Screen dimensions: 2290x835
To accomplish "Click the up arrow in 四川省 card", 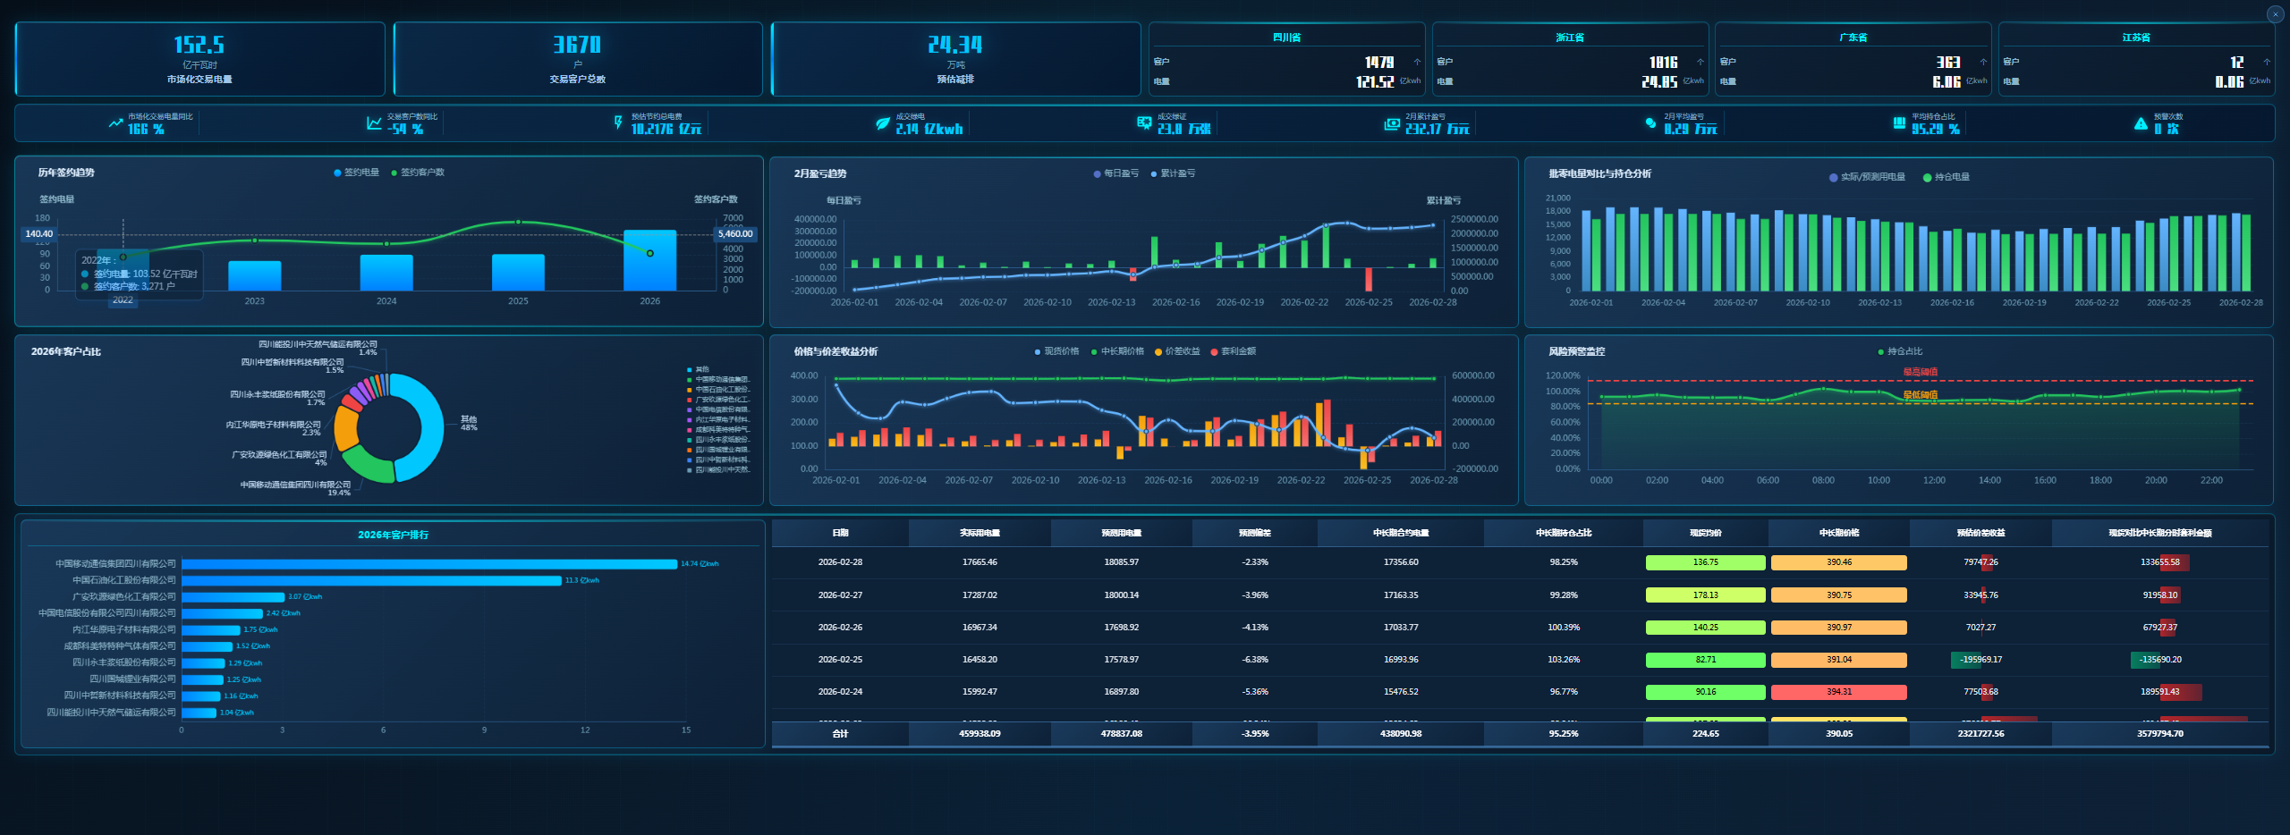I will [1417, 63].
